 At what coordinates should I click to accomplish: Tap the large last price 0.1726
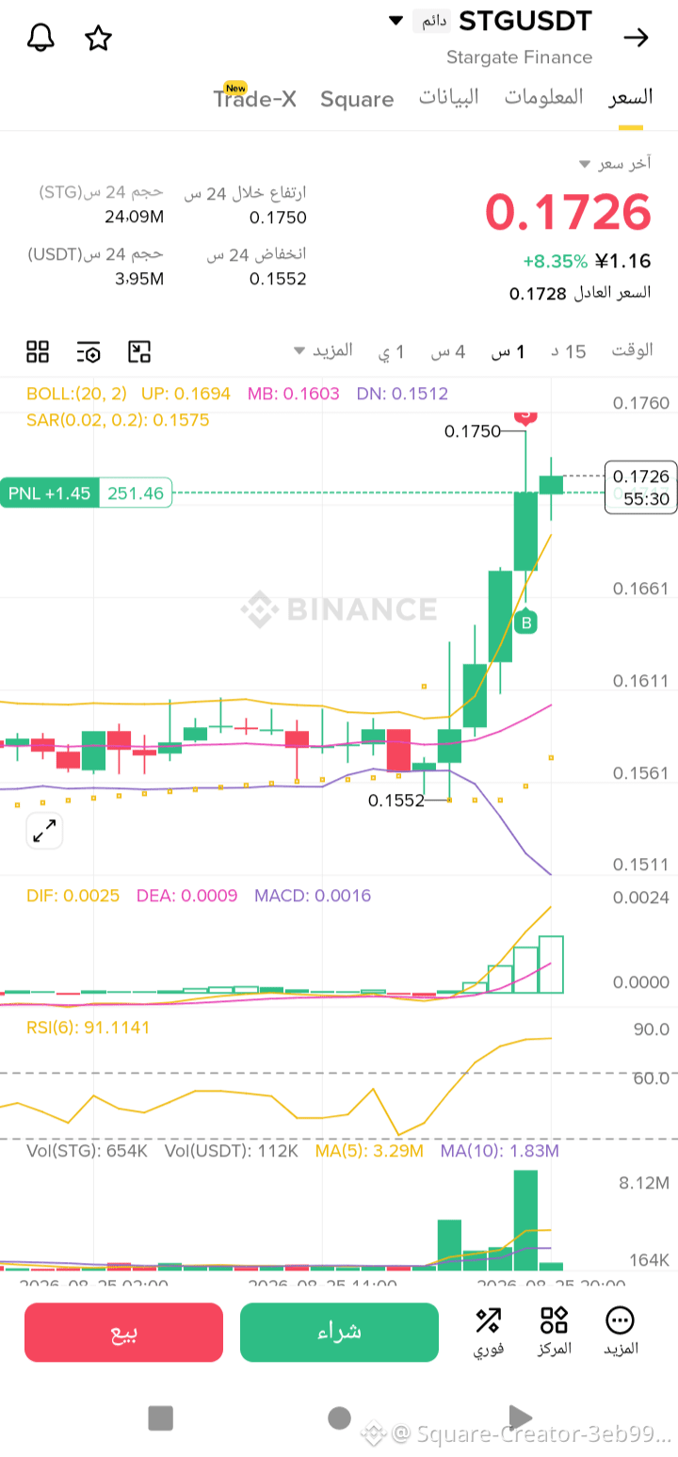point(568,212)
